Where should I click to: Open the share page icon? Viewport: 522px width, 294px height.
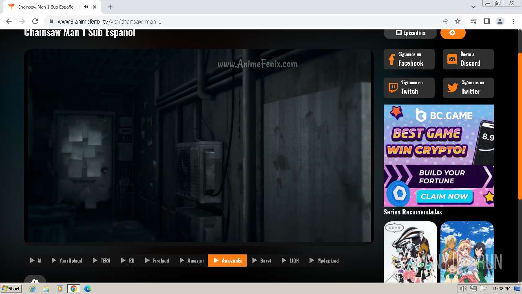tap(445, 21)
